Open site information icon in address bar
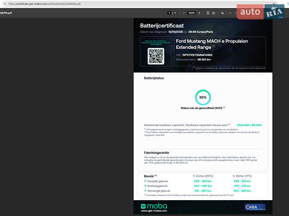289x216 pixels. (x=5, y=4)
